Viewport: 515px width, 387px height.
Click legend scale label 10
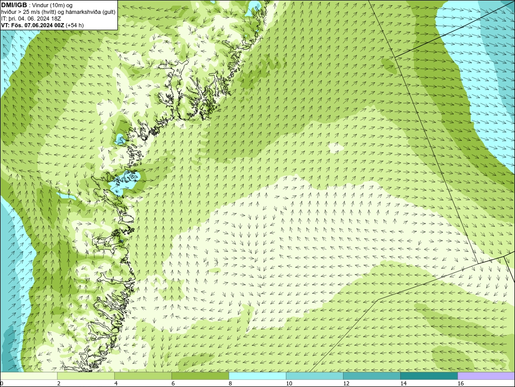coord(289,383)
